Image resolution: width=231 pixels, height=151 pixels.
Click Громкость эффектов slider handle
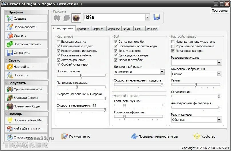tap(124, 117)
